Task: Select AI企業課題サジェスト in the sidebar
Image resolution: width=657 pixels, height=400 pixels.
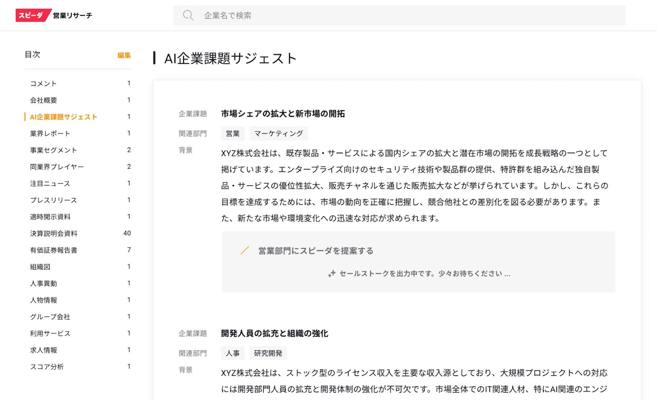Action: 63,117
